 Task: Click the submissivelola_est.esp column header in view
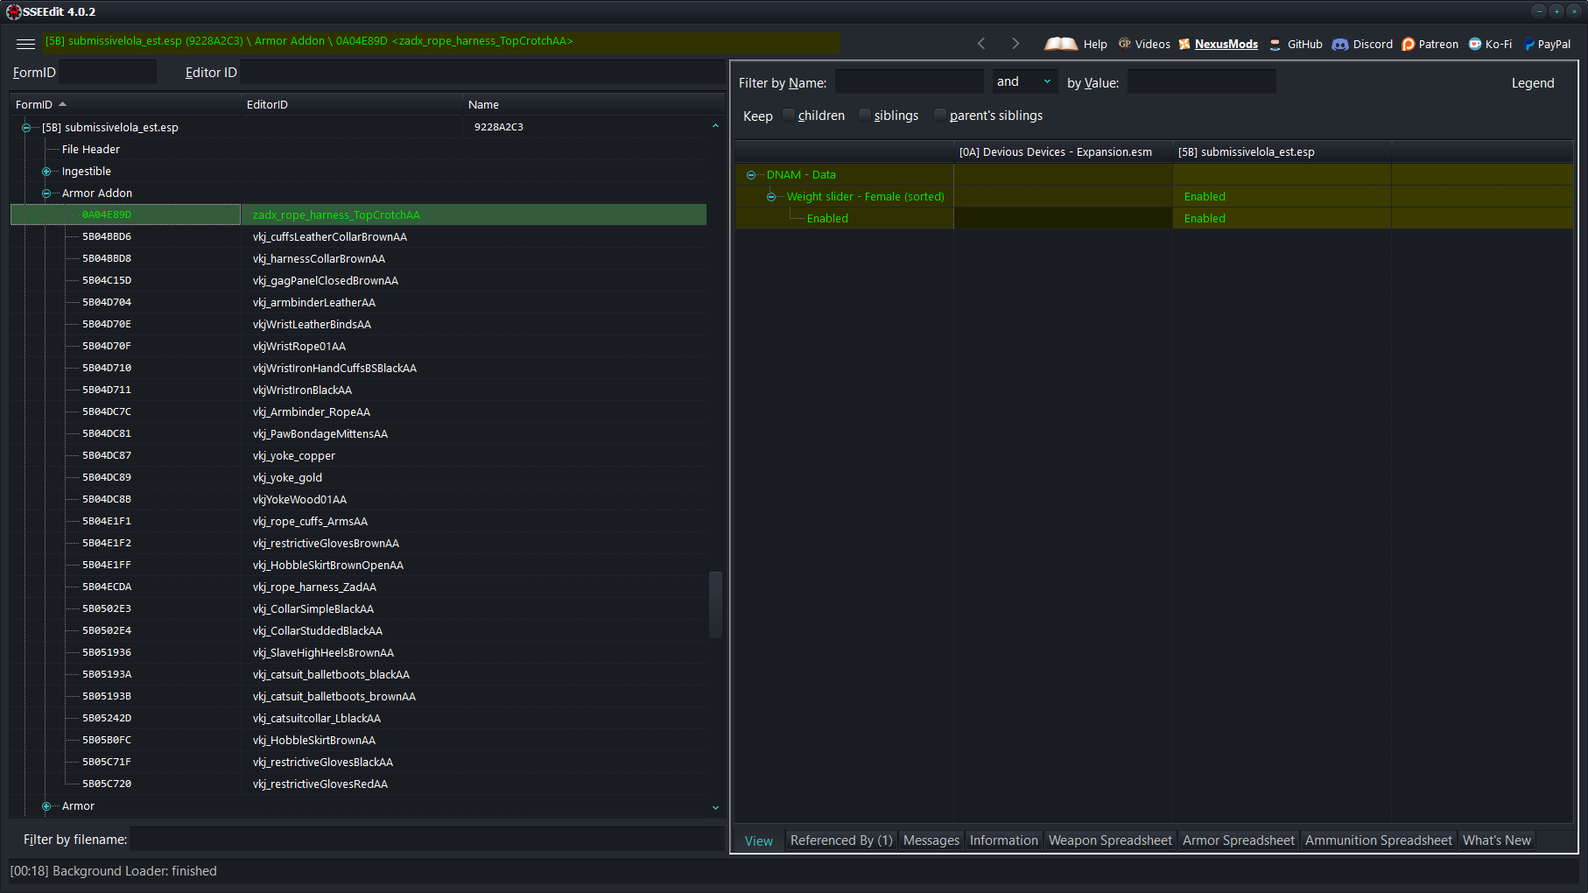(1282, 152)
